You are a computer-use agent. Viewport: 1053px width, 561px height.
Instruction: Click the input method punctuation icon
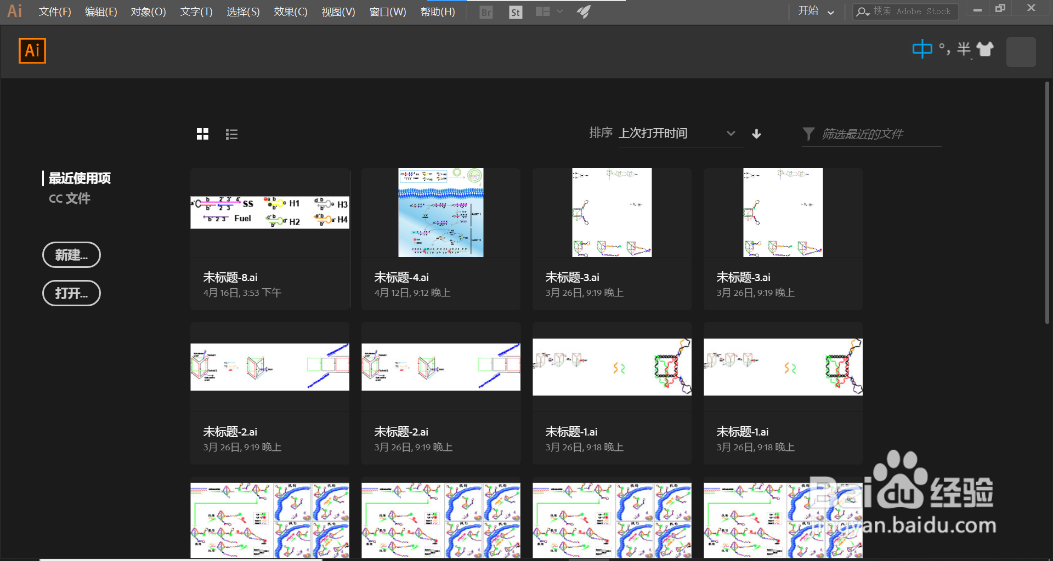(x=944, y=49)
